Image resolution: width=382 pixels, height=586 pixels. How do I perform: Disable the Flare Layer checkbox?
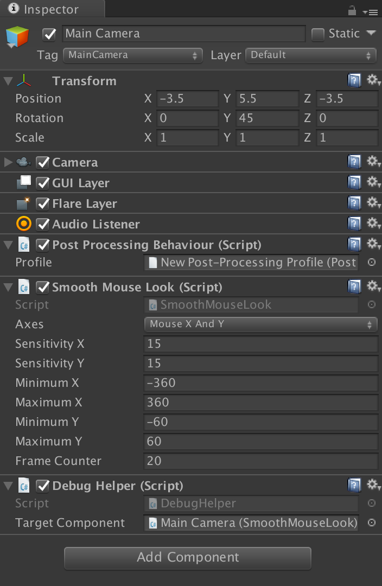tap(43, 203)
